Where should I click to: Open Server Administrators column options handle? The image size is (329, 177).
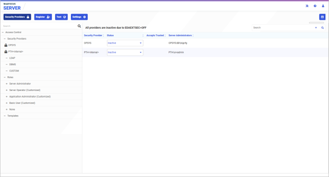(193, 35)
